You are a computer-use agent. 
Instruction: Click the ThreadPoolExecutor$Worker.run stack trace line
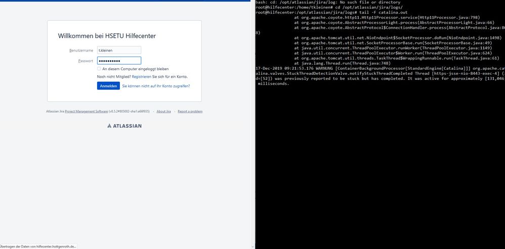(393, 53)
